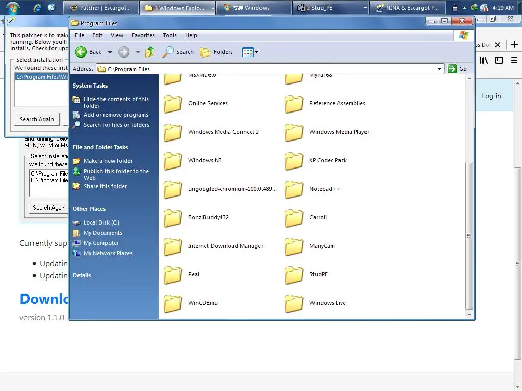
Task: Collapse the Other Places panel header
Action: [89, 209]
